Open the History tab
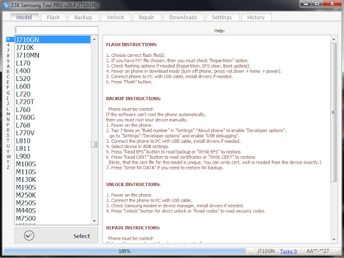This screenshot has height=258, width=344. pyautogui.click(x=256, y=17)
